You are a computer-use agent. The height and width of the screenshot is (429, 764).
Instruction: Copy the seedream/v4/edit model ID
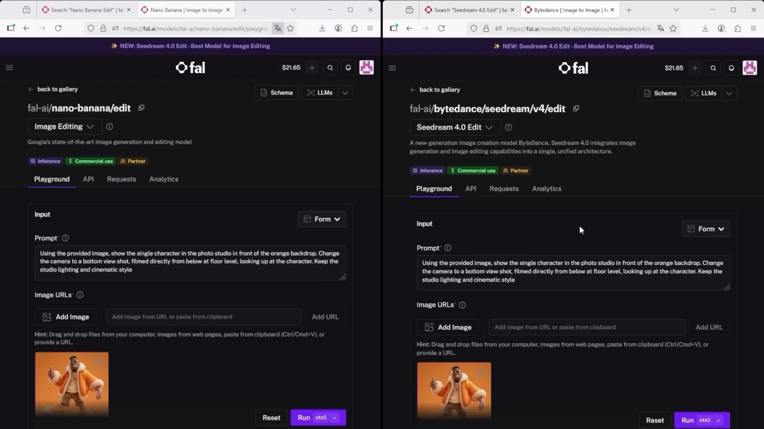pos(576,108)
